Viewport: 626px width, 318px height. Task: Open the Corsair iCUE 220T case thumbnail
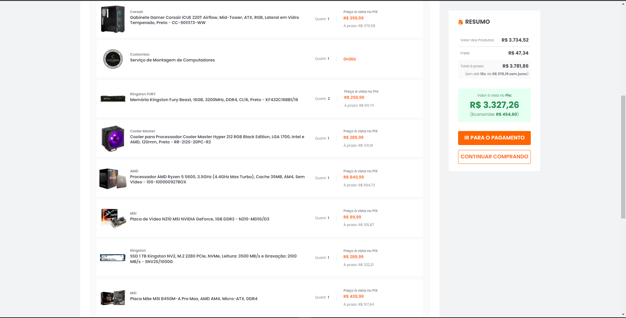click(x=113, y=19)
